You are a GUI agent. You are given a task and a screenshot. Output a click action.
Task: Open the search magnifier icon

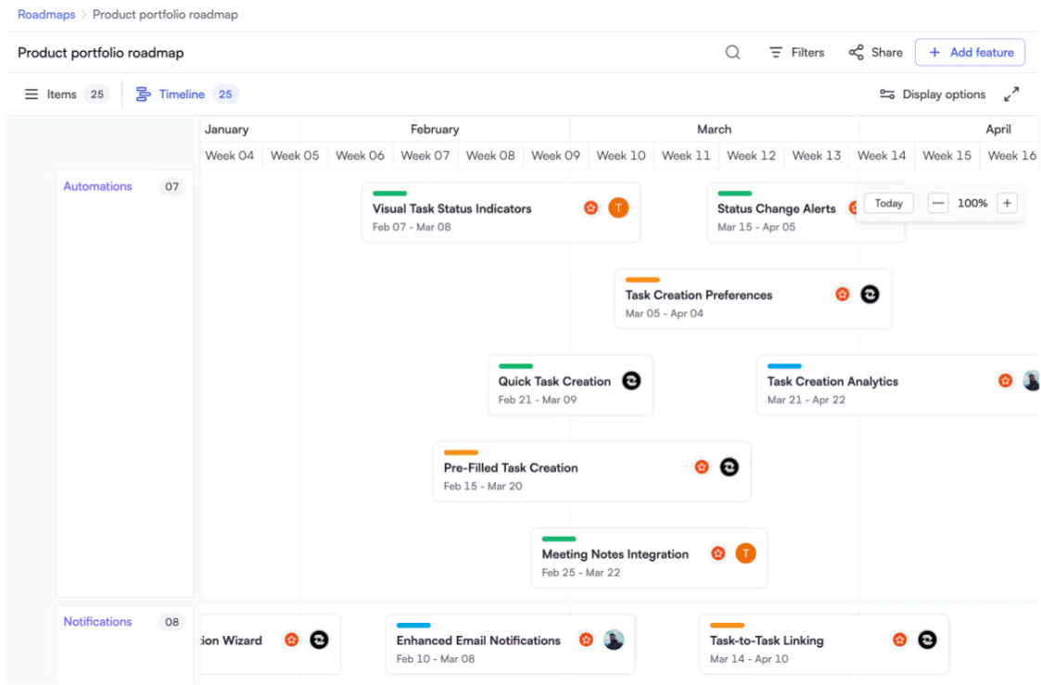[x=732, y=53]
